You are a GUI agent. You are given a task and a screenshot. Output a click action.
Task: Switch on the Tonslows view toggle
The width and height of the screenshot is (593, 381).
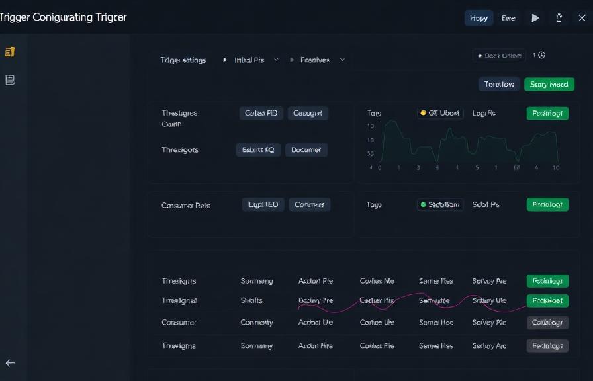tap(498, 84)
